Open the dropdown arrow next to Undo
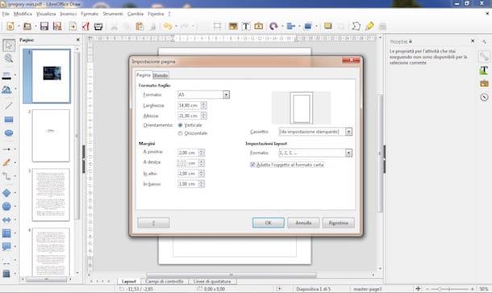Viewport: 492px width, 293px height. click(x=176, y=26)
